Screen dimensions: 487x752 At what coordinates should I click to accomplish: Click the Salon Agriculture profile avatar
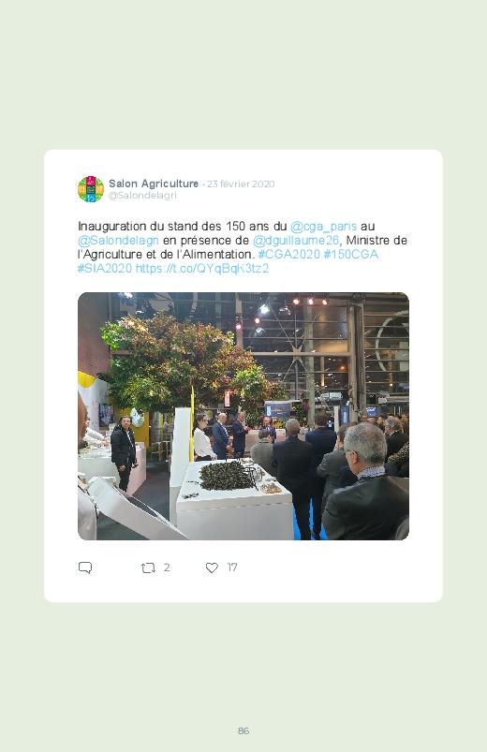tap(91, 189)
